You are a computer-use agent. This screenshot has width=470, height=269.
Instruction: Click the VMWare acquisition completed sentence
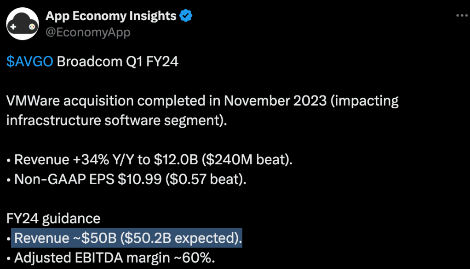coord(202,101)
